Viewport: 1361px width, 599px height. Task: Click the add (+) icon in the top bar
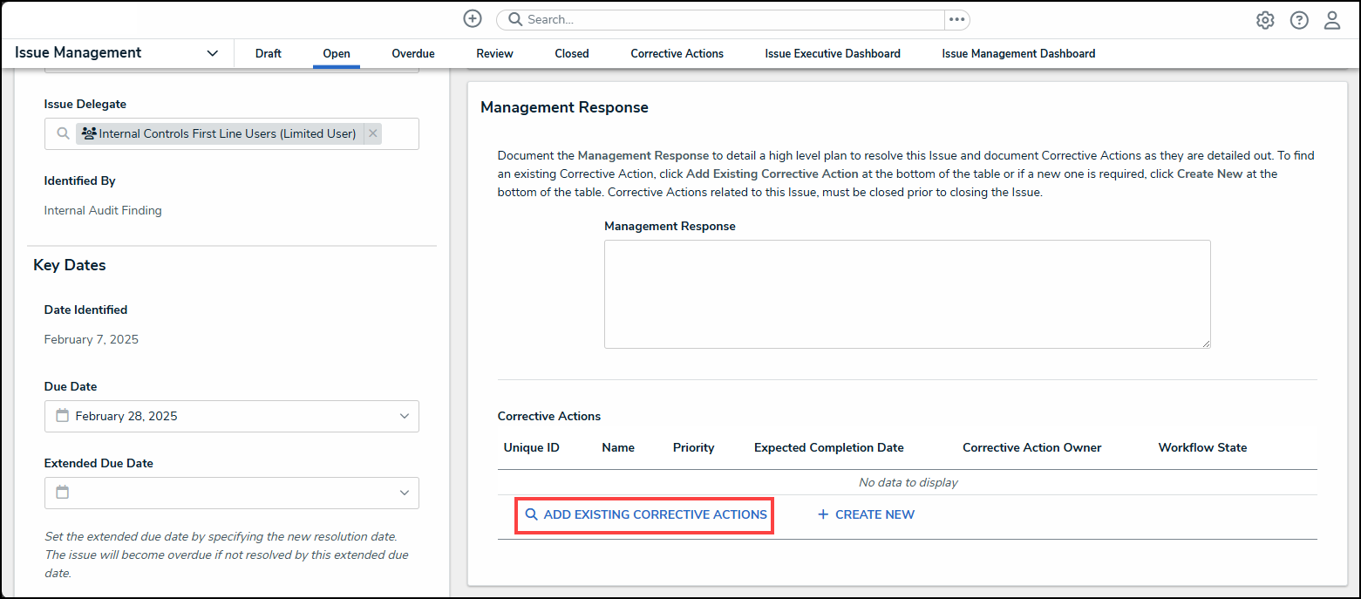(472, 18)
